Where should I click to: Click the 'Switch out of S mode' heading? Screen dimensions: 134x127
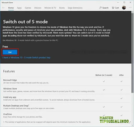[x=25, y=22]
